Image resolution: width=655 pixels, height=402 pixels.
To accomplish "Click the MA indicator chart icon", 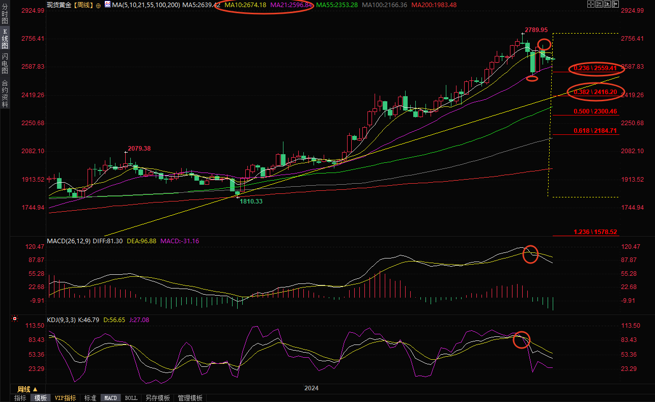I will tap(107, 5).
